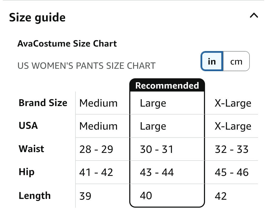Click Large in the USA row
267x214 pixels.
[153, 126]
